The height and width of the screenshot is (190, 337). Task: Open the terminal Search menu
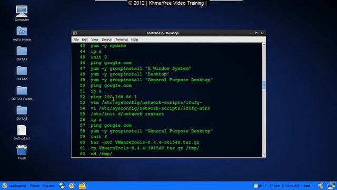[x=107, y=40]
